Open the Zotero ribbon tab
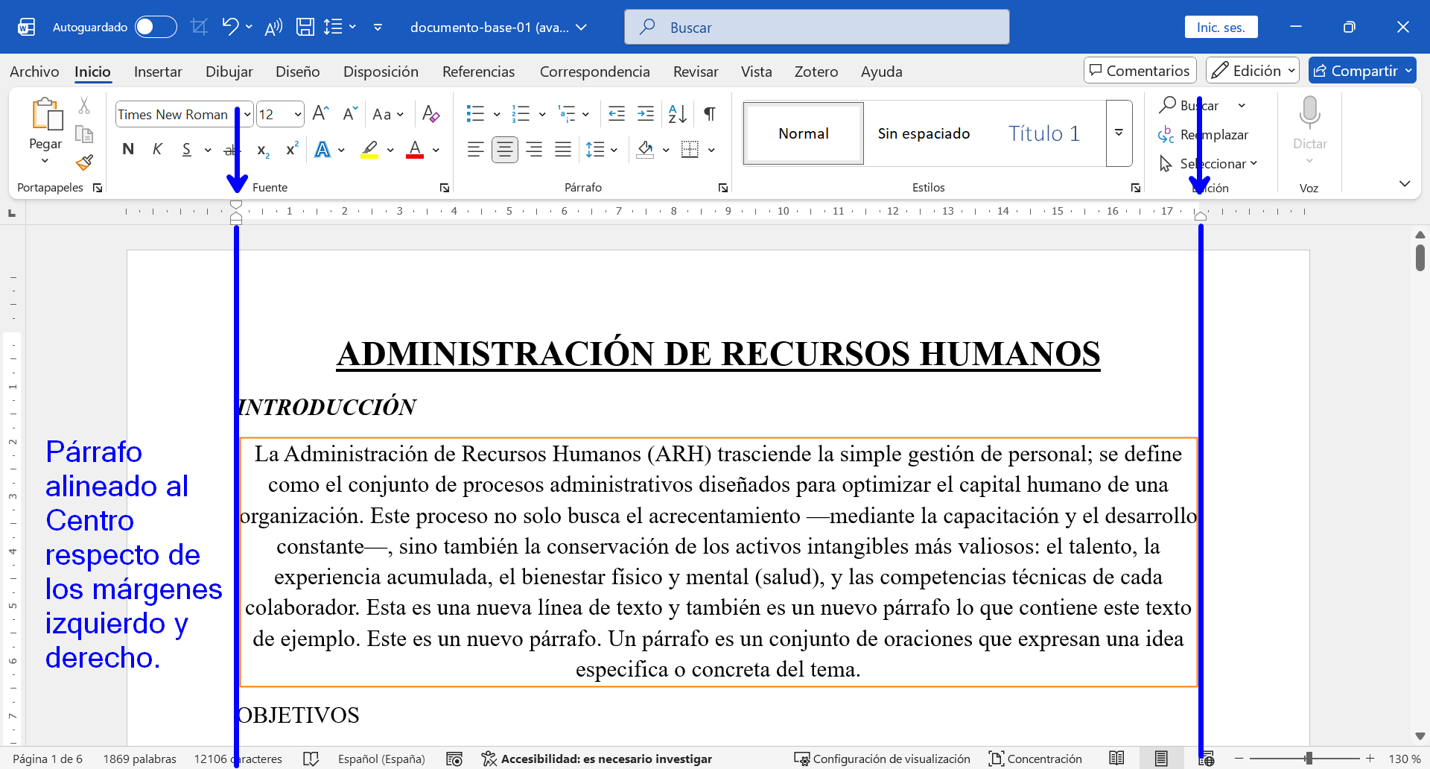Screen dimensions: 1430x769 [816, 71]
